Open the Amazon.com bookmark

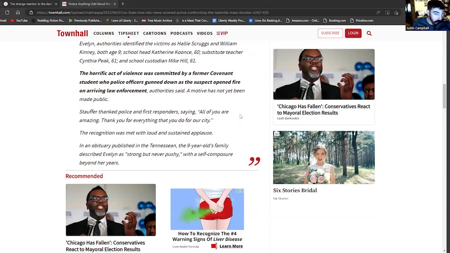302,20
